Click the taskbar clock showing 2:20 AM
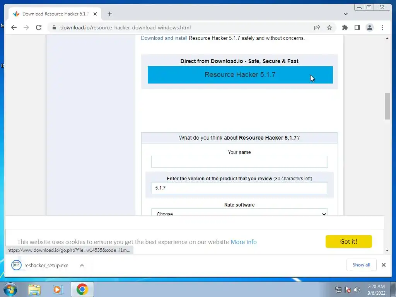This screenshot has width=396, height=297. click(x=376, y=289)
